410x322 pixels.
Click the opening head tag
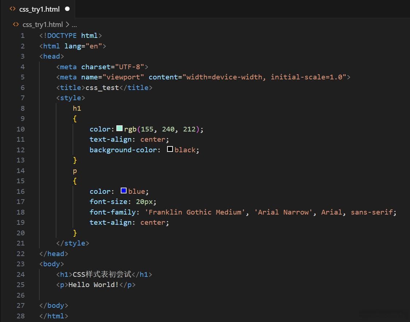(51, 56)
